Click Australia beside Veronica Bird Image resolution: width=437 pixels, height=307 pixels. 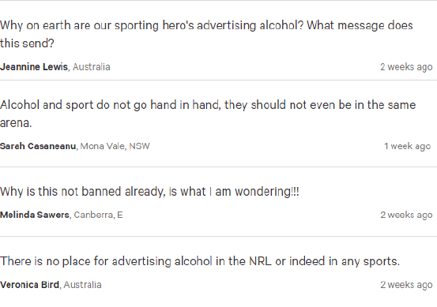[82, 285]
